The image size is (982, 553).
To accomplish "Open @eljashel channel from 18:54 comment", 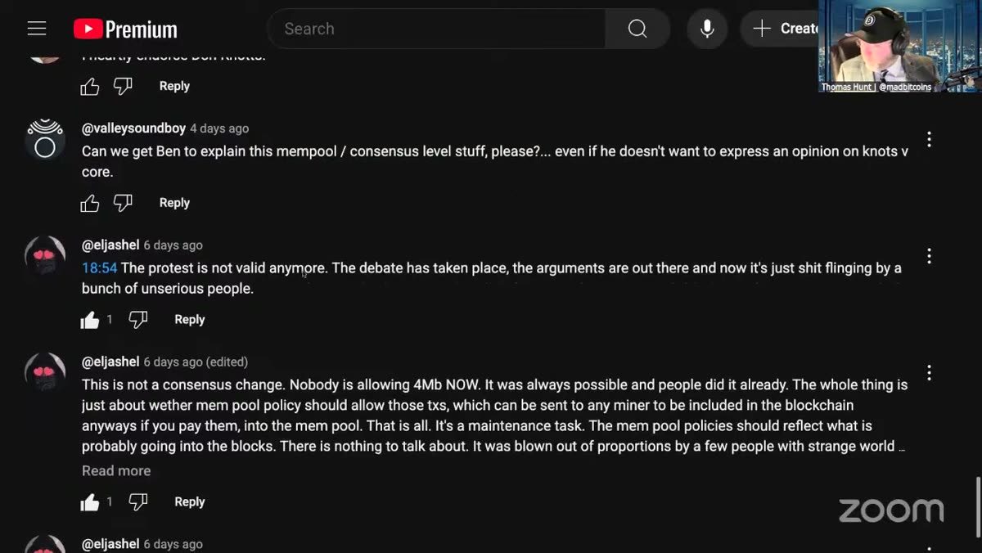I will [110, 245].
